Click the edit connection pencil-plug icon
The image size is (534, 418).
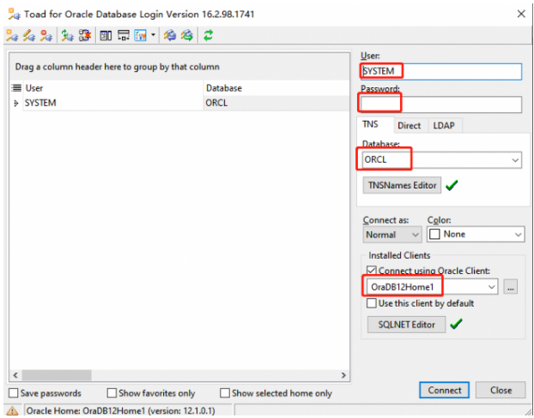29,35
